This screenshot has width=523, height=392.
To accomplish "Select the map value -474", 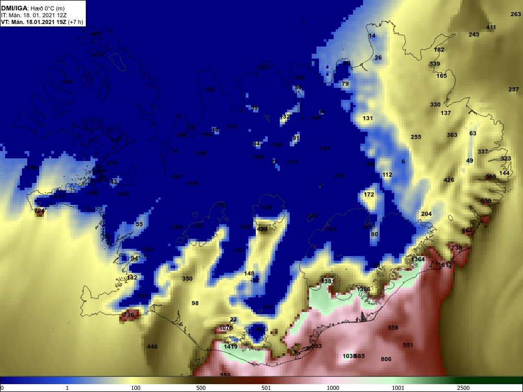I will pos(97,55).
